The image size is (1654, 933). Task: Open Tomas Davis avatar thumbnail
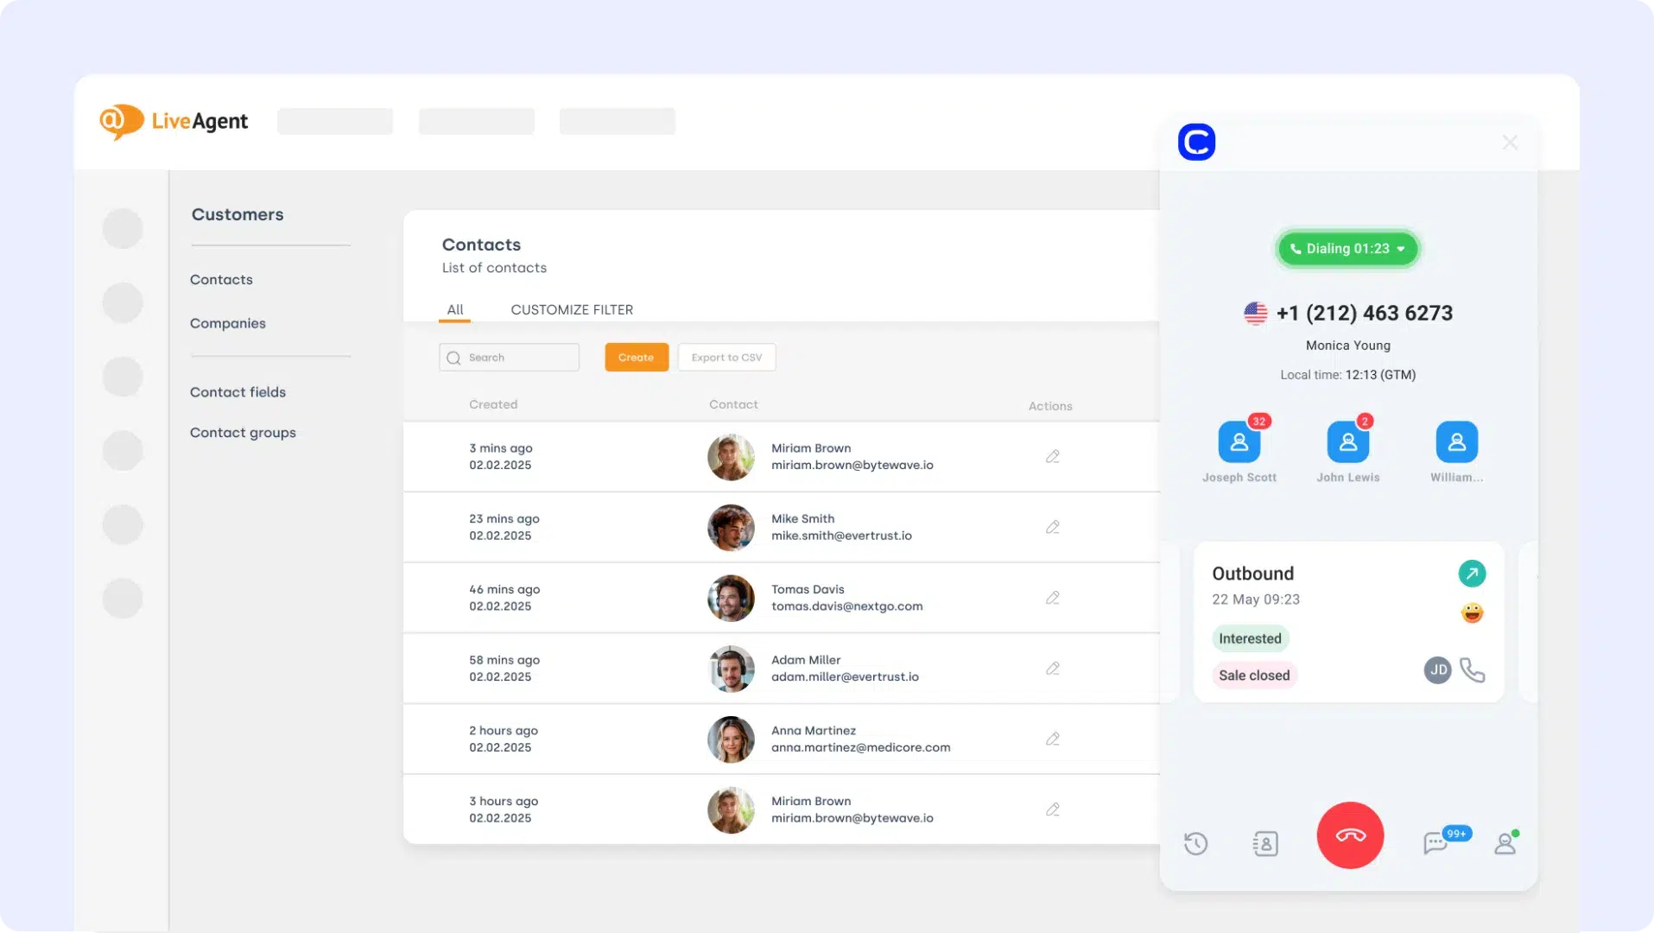click(731, 598)
